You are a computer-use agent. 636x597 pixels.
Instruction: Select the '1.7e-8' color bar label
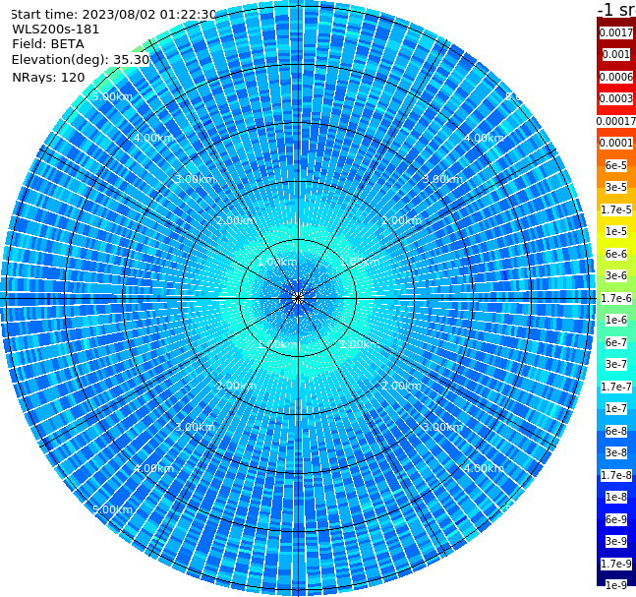click(x=616, y=475)
